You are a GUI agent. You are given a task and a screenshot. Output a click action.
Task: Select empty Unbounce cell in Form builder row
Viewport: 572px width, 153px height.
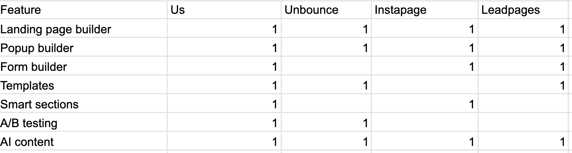(326, 67)
